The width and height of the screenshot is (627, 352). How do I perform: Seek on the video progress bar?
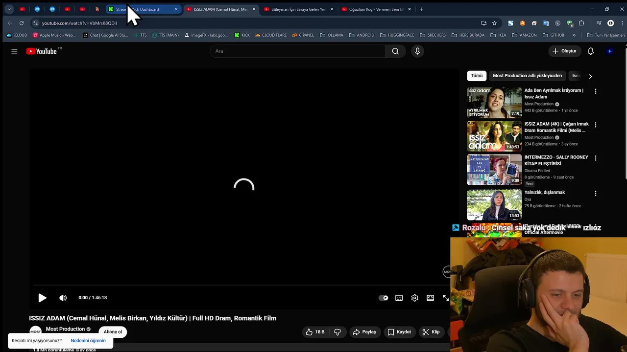[241, 285]
